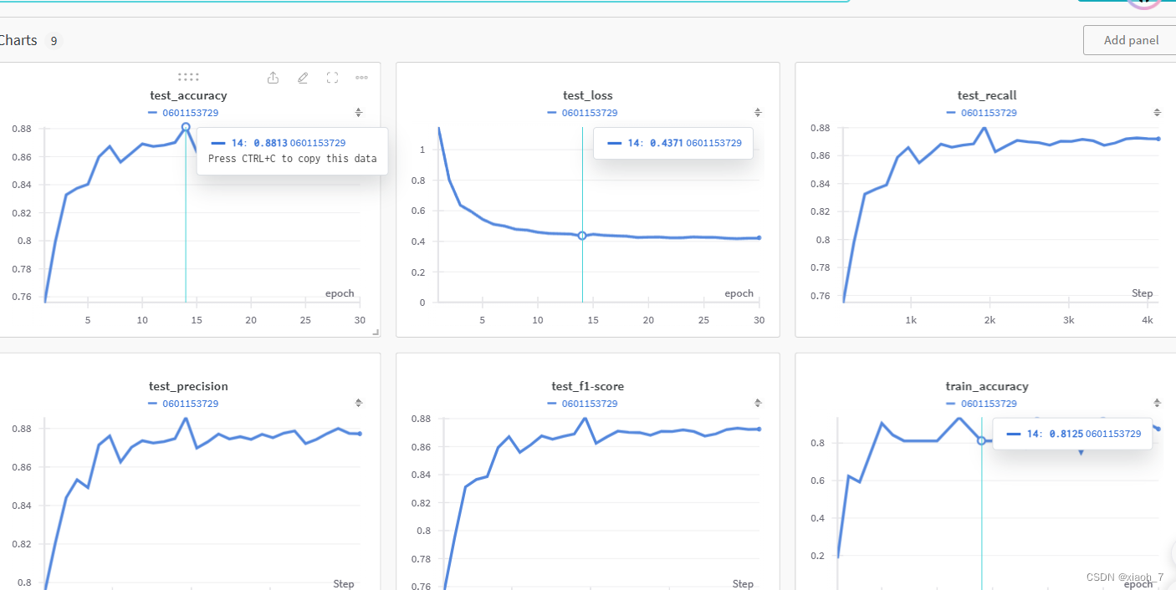This screenshot has height=590, width=1176.
Task: Open the three-dot menu on test_accuracy panel
Action: (361, 78)
